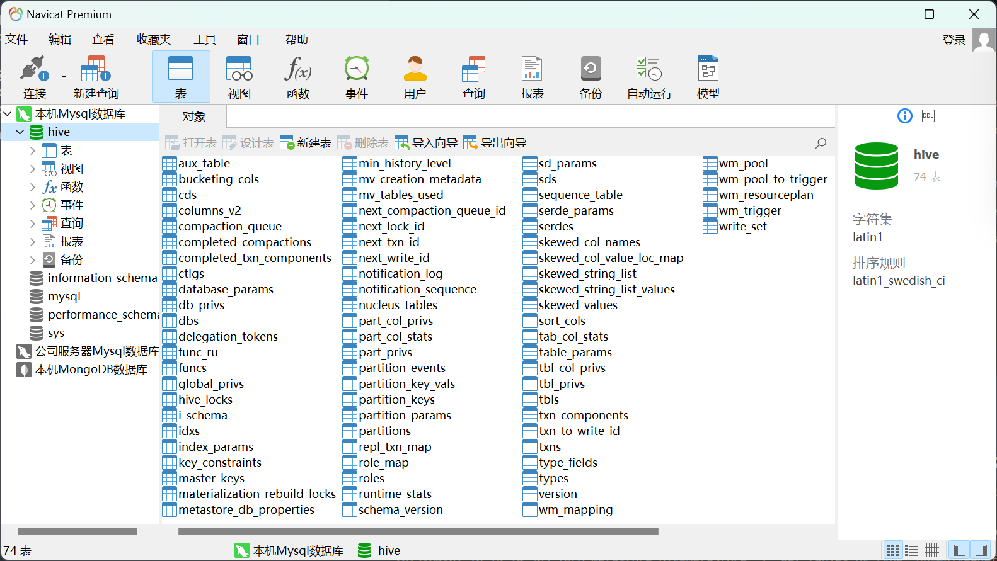Select the 表 (Table) toolbar icon
Viewport: 997px width, 561px height.
[181, 77]
